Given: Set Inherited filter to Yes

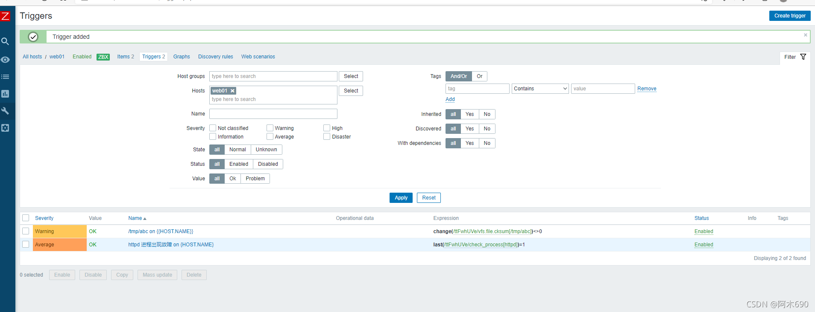Looking at the screenshot, I should pyautogui.click(x=470, y=114).
